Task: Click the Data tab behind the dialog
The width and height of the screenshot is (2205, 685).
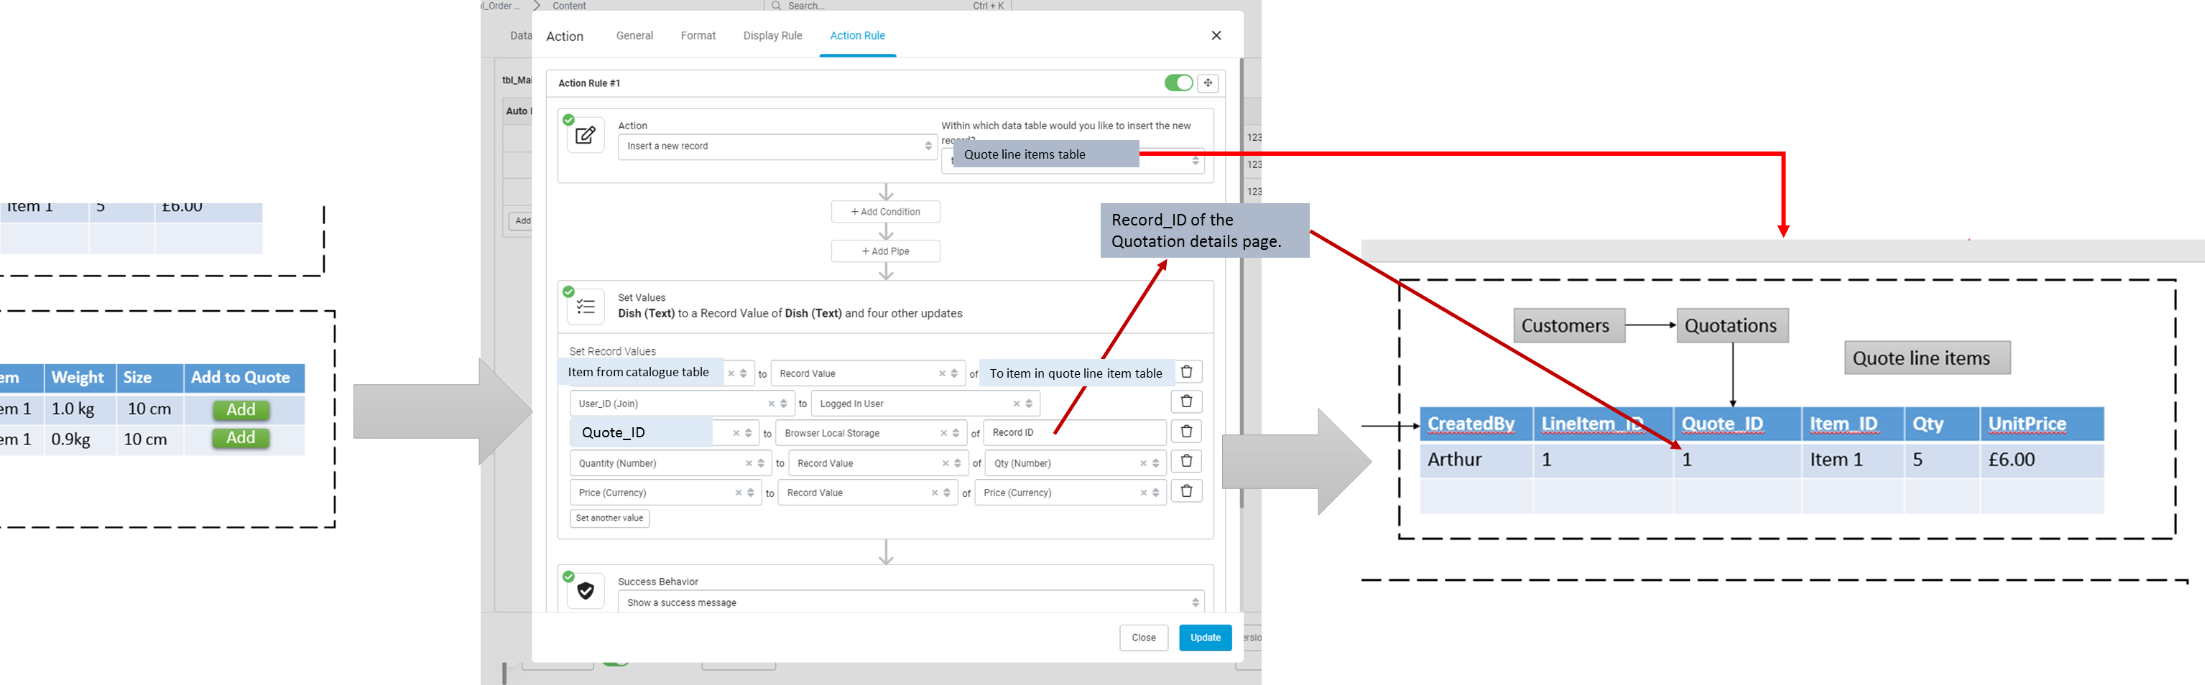Action: (520, 36)
